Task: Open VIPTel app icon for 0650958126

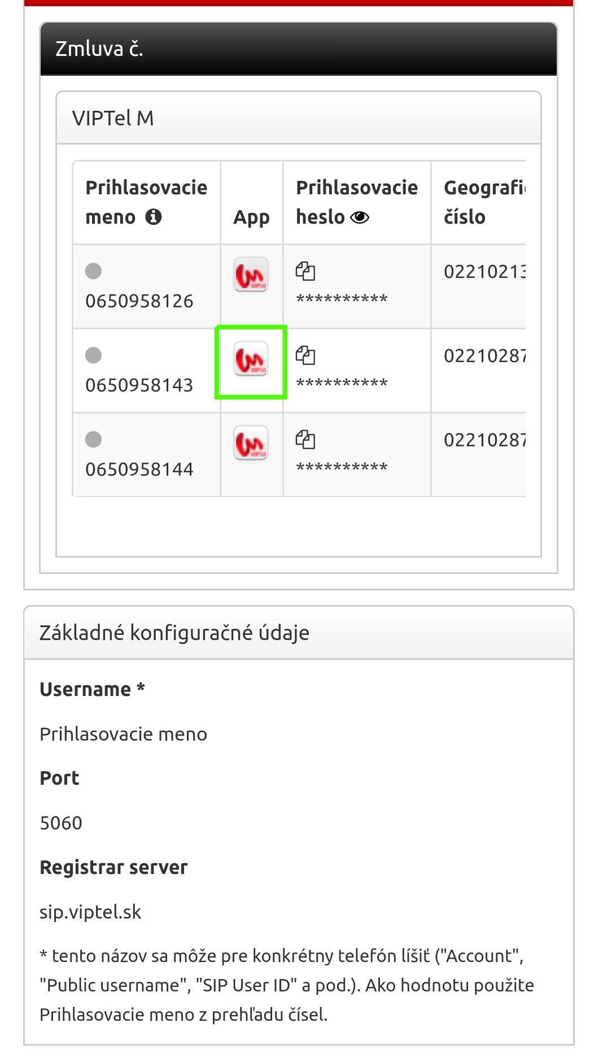Action: tap(251, 275)
